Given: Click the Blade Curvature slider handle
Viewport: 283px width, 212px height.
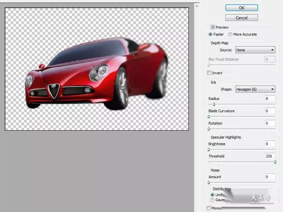Looking at the screenshot, I should coord(209,117).
